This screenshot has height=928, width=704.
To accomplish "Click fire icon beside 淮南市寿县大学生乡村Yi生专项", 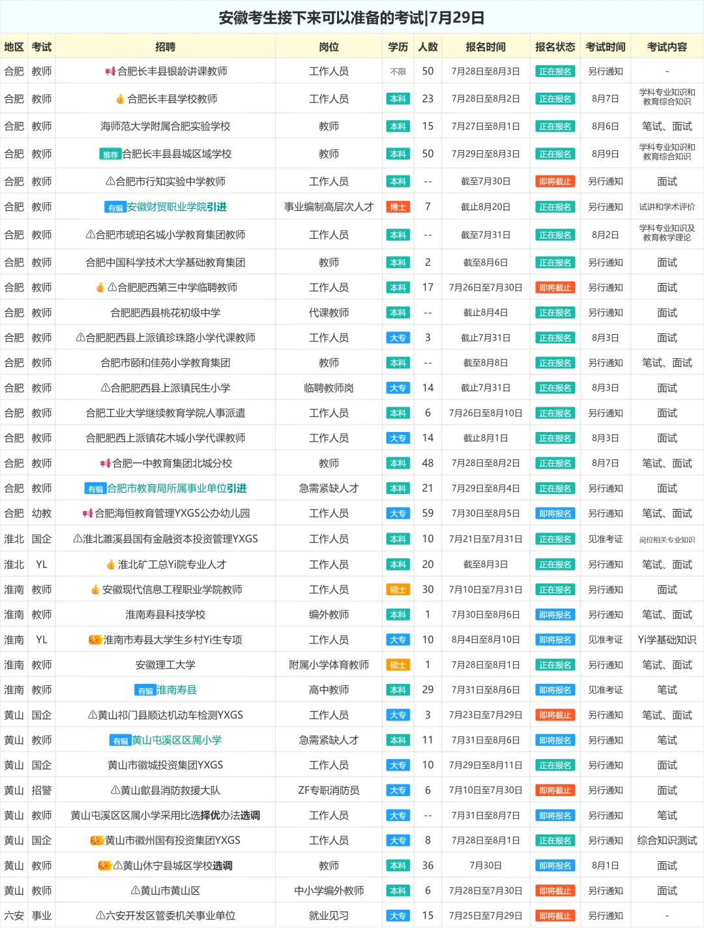I will click(96, 640).
